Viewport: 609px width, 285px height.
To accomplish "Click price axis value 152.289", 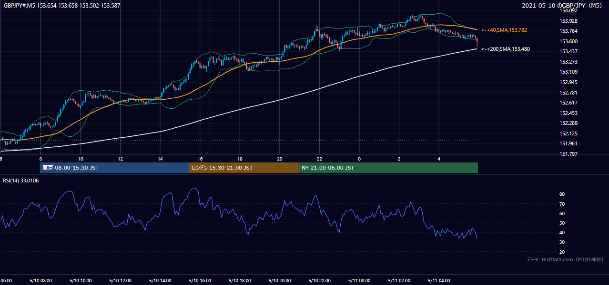I will [568, 123].
